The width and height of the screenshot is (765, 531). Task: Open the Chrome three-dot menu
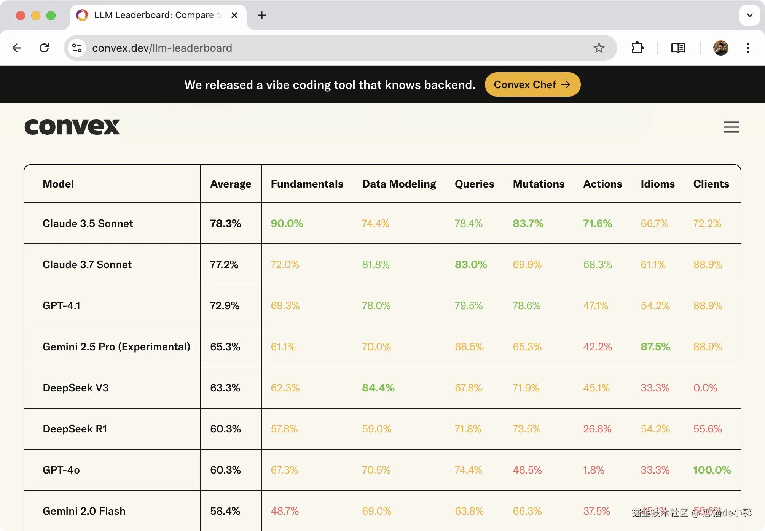[748, 48]
